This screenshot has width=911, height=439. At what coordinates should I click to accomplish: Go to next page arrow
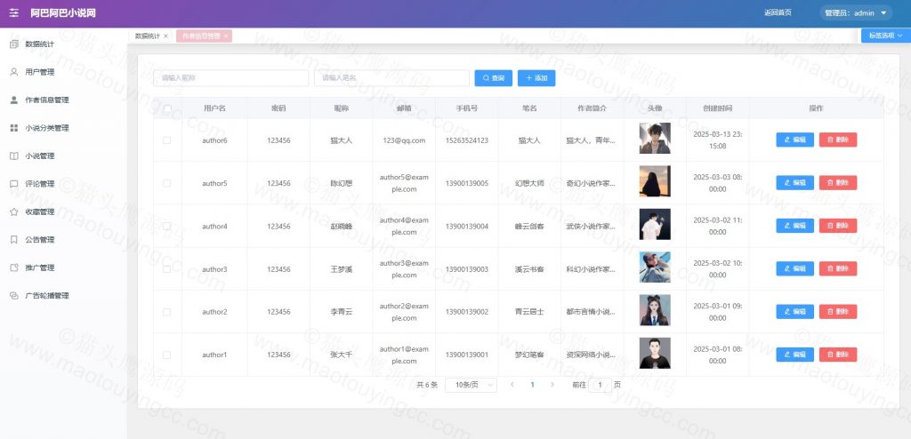click(552, 385)
